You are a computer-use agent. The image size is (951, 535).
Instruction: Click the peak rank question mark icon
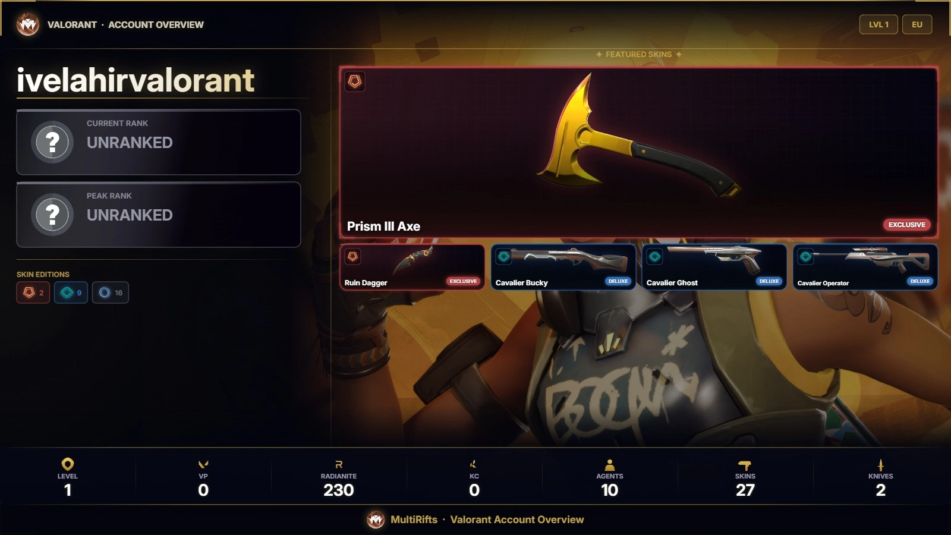52,215
